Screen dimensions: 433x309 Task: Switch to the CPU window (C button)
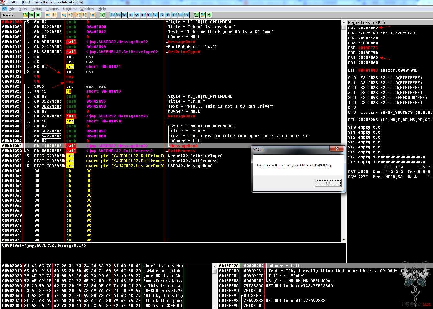coord(149,15)
